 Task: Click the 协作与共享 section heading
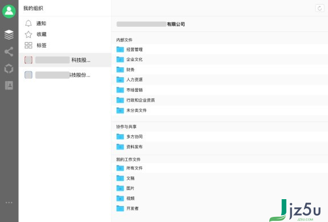126,127
